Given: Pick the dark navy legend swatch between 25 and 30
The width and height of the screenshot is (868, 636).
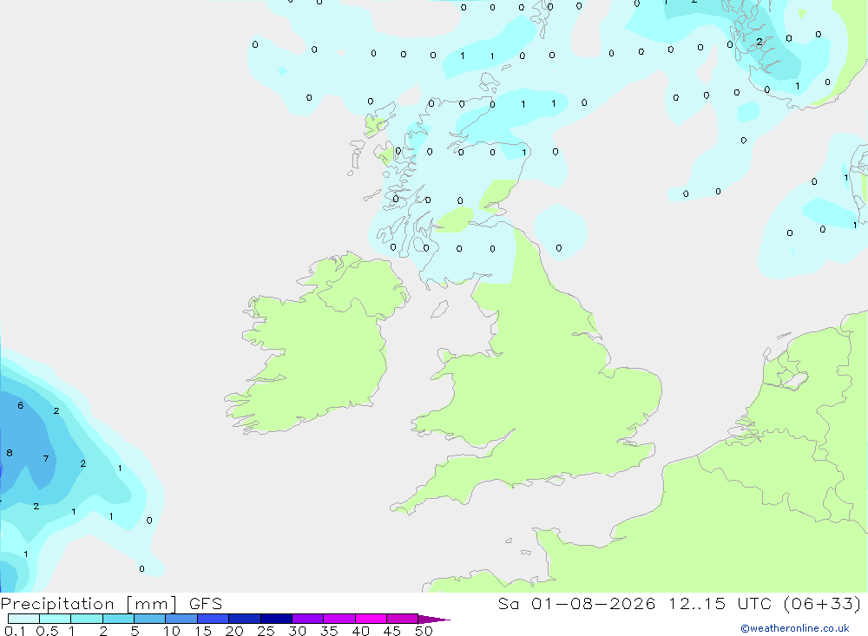Looking at the screenshot, I should pos(276,619).
